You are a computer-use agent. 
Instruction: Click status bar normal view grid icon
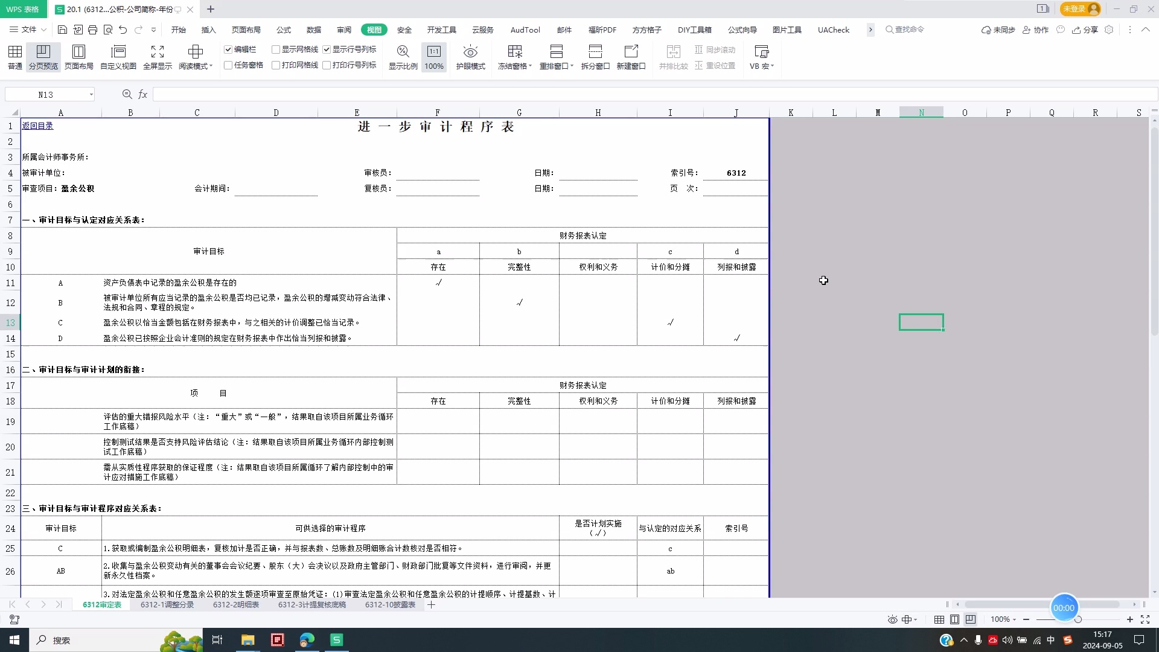click(939, 619)
